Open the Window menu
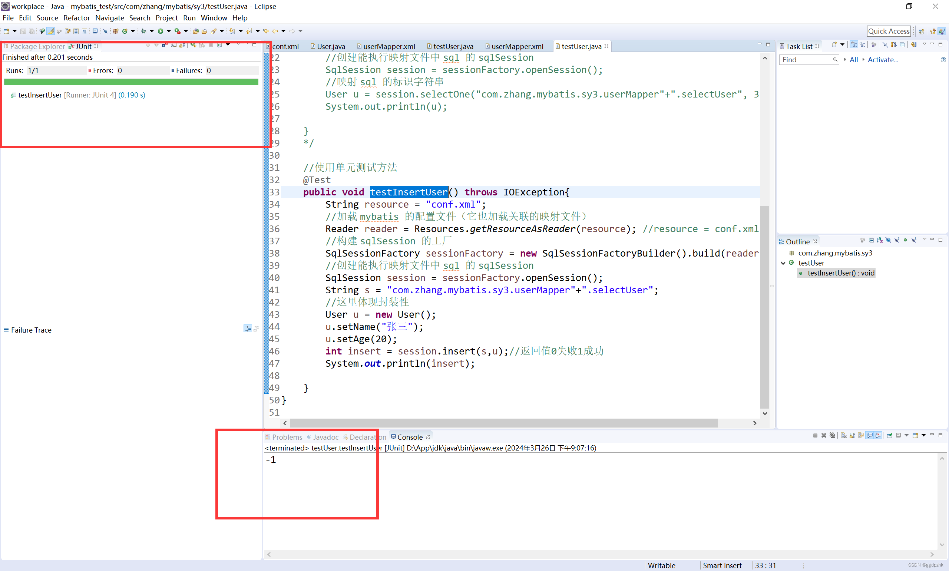 214,18
